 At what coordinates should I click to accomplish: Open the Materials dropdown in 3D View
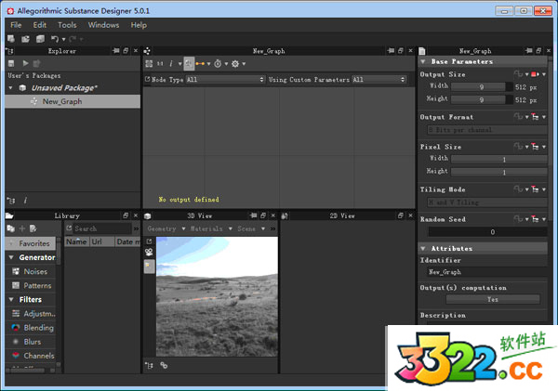[211, 228]
